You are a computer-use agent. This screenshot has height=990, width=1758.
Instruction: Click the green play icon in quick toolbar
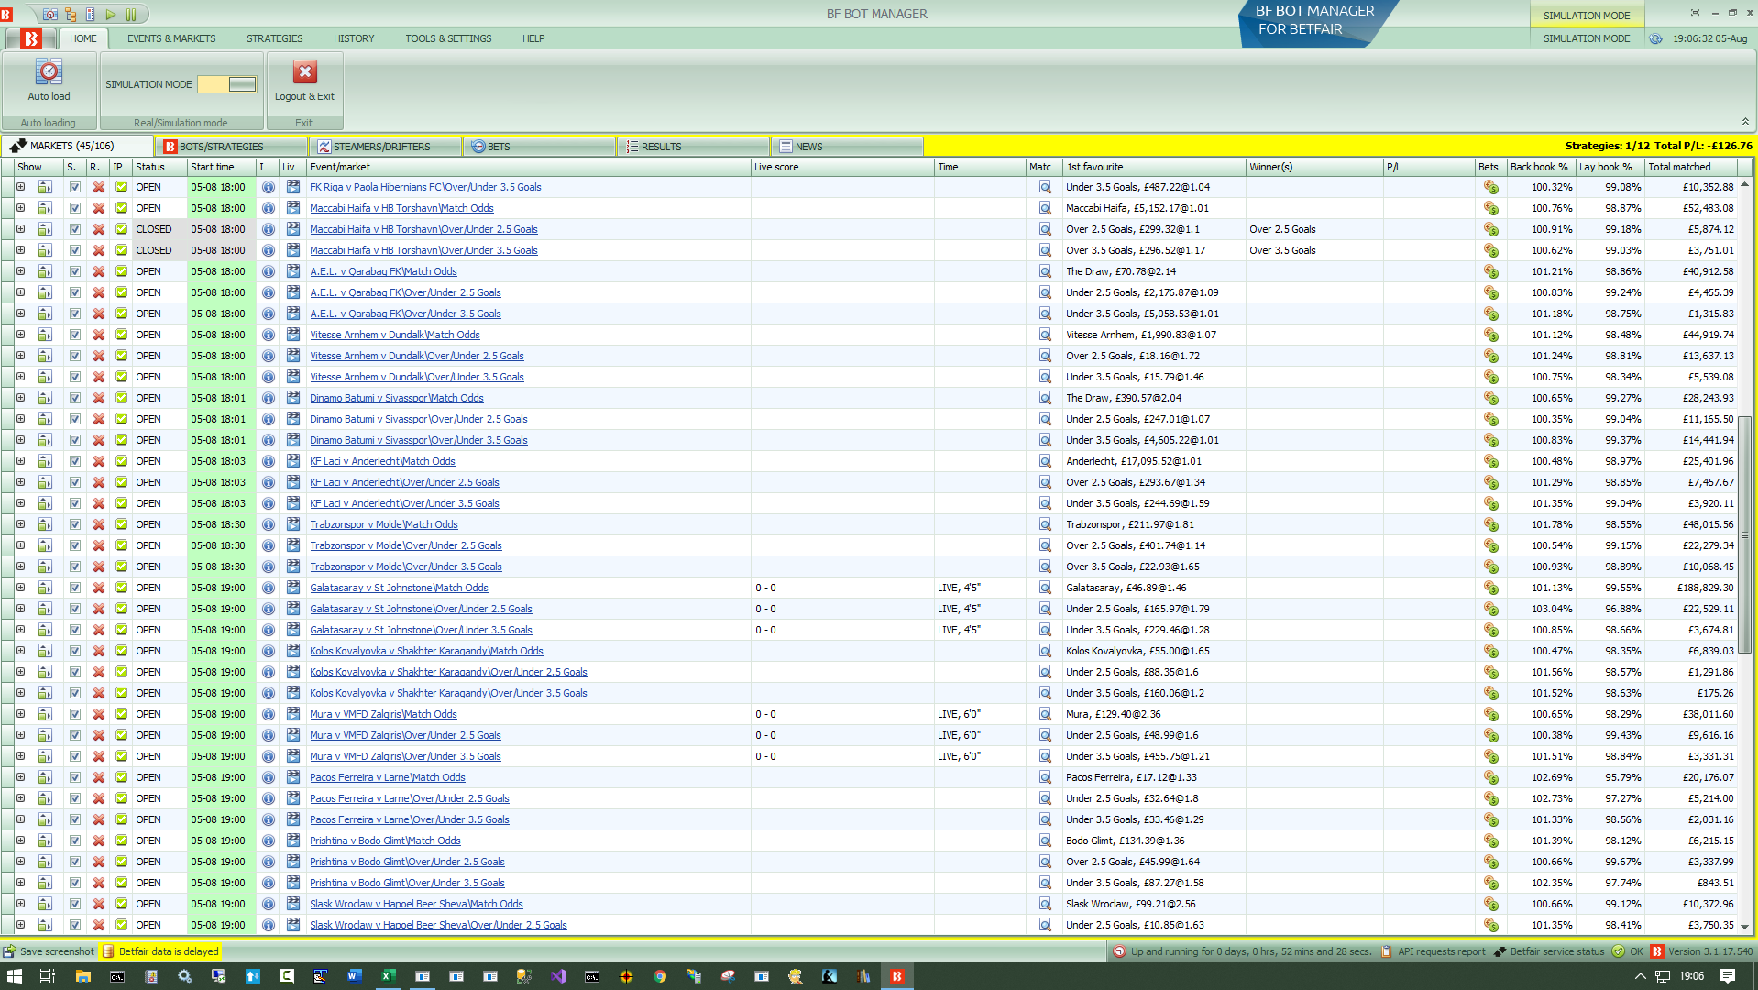(x=111, y=15)
